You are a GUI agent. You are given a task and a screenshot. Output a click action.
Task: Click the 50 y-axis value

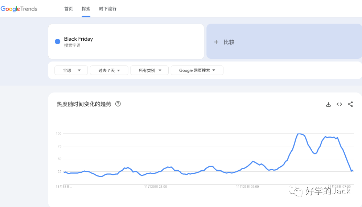pos(59,159)
